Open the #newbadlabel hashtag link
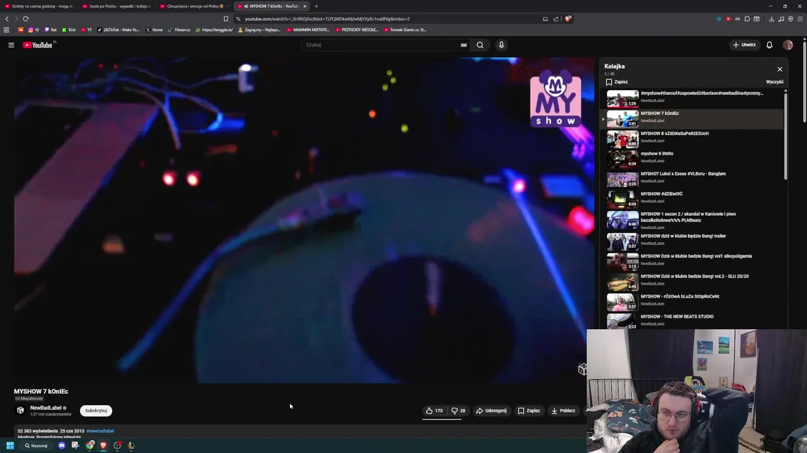Screen dimensions: 807x453 pyautogui.click(x=100, y=431)
